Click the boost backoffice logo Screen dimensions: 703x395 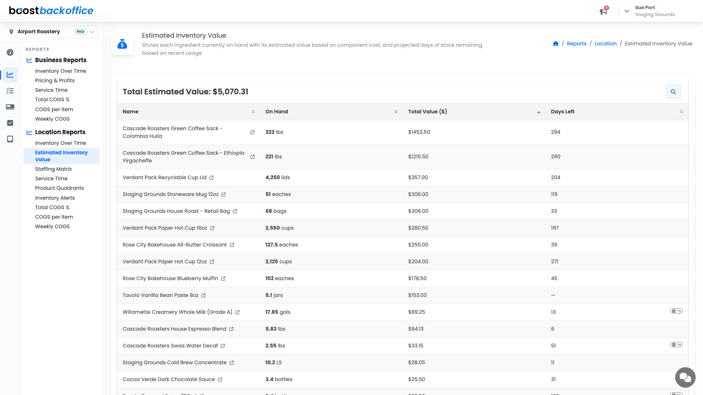pyautogui.click(x=51, y=11)
